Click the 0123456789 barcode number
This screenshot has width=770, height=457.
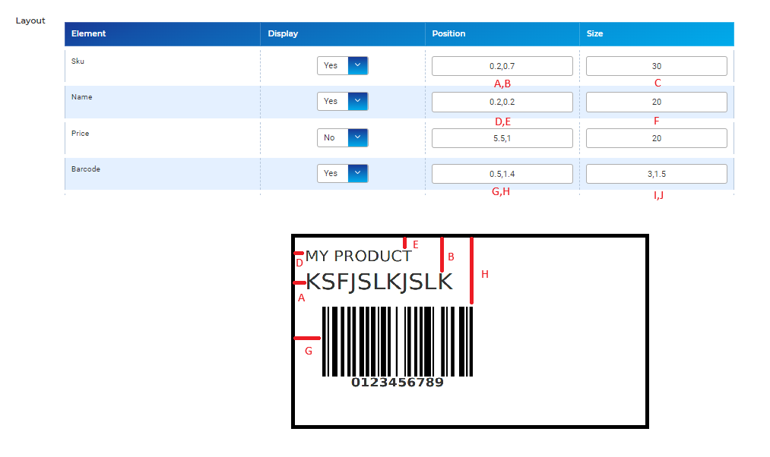click(x=397, y=383)
